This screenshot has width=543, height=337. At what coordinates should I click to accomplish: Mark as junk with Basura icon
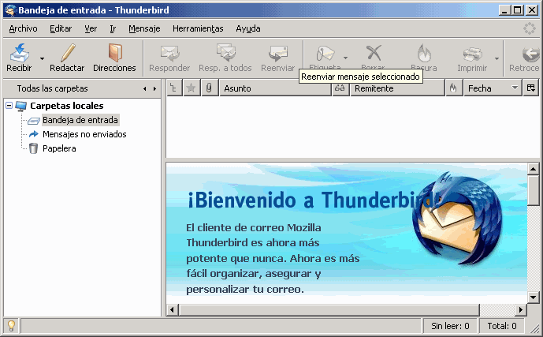[423, 53]
